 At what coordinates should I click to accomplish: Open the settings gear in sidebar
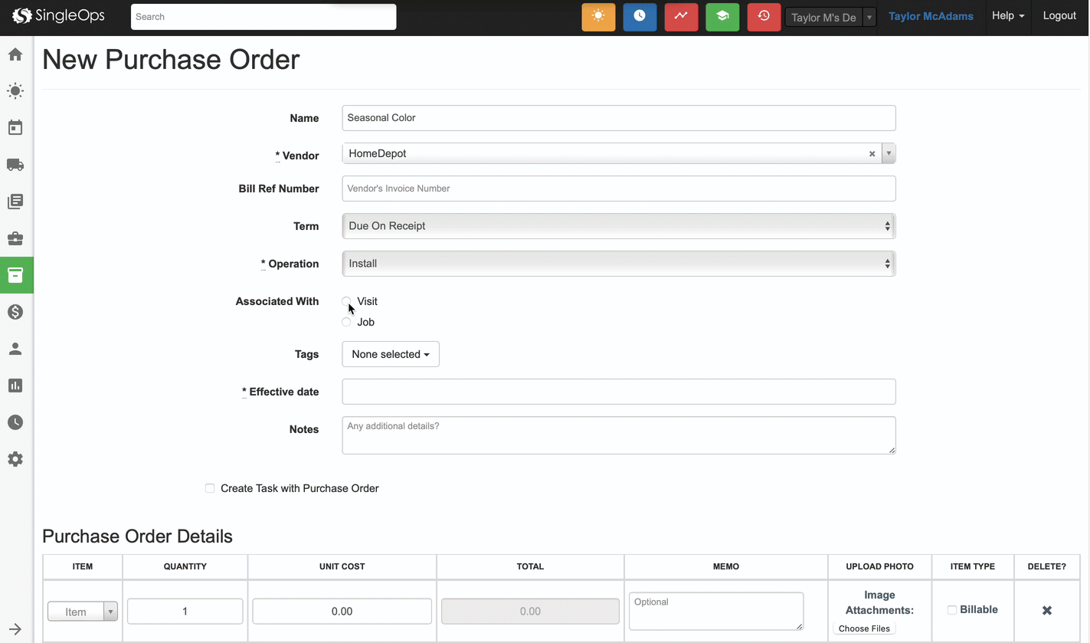(15, 459)
